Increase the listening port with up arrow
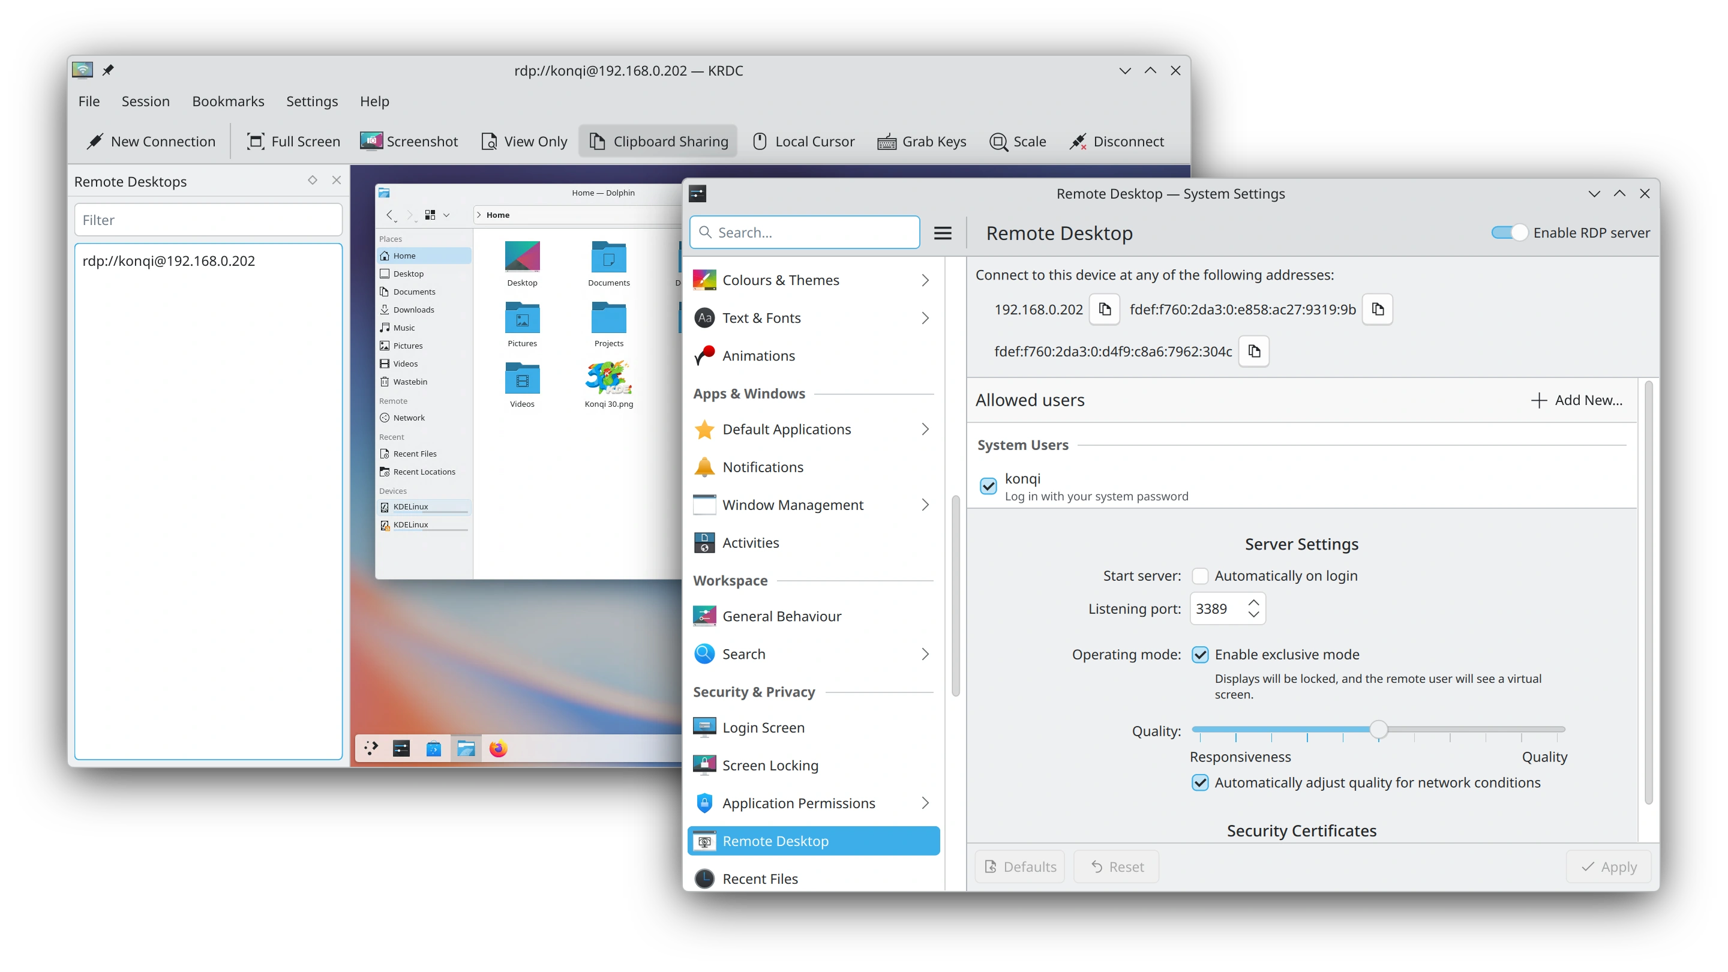This screenshot has height=972, width=1728. pyautogui.click(x=1253, y=602)
